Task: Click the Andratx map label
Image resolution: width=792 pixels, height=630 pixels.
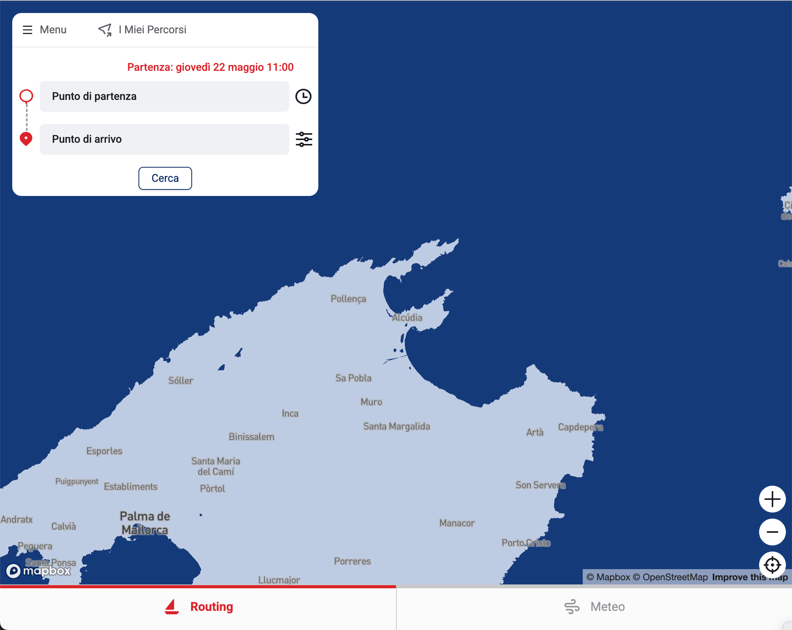Action: [x=16, y=520]
